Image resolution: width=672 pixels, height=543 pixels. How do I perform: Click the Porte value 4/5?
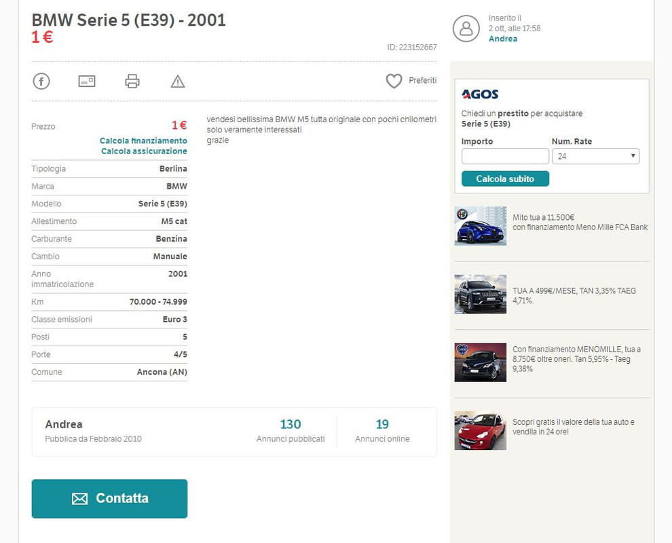tap(181, 354)
